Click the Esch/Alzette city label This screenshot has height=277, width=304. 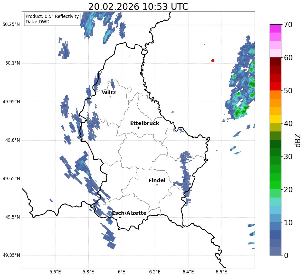tap(129, 213)
